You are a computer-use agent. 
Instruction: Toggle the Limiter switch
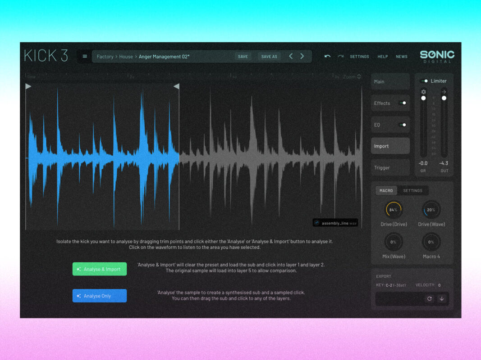click(x=424, y=81)
